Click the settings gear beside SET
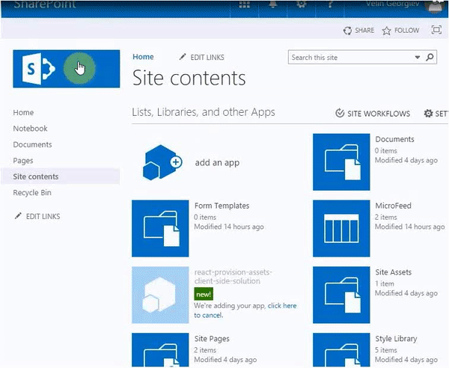449x368 pixels. point(428,114)
